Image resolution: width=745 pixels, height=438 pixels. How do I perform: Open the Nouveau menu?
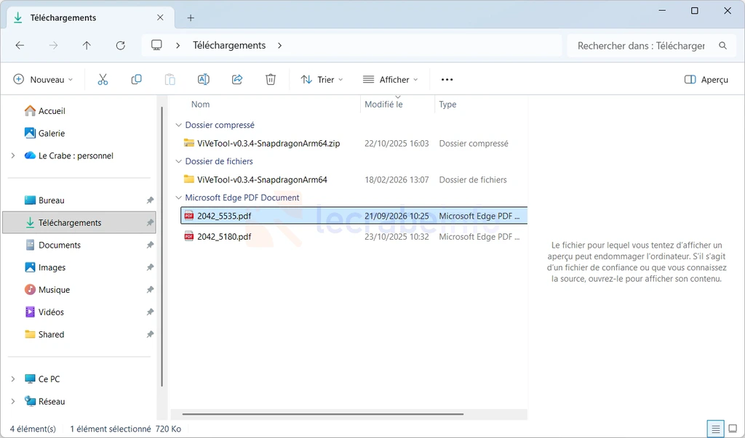[x=43, y=80]
